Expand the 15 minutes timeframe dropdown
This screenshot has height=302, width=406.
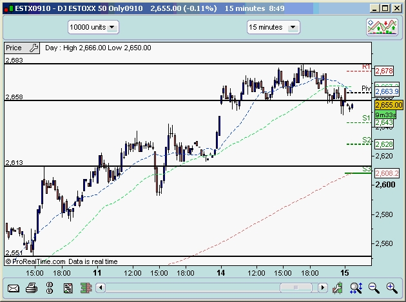click(x=273, y=27)
